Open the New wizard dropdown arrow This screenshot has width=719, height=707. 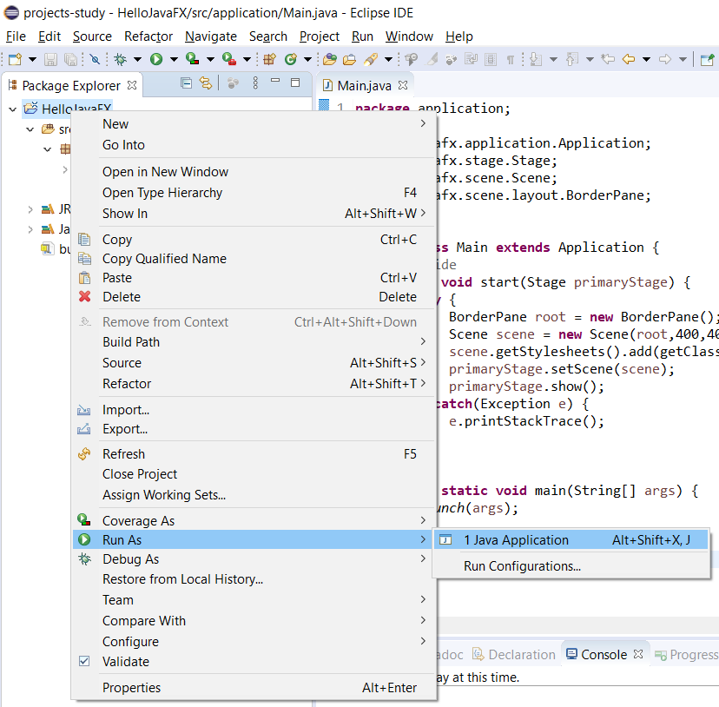pos(32,59)
